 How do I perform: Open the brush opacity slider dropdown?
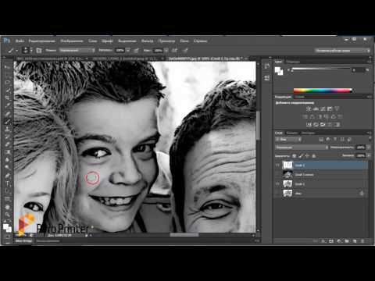point(128,50)
